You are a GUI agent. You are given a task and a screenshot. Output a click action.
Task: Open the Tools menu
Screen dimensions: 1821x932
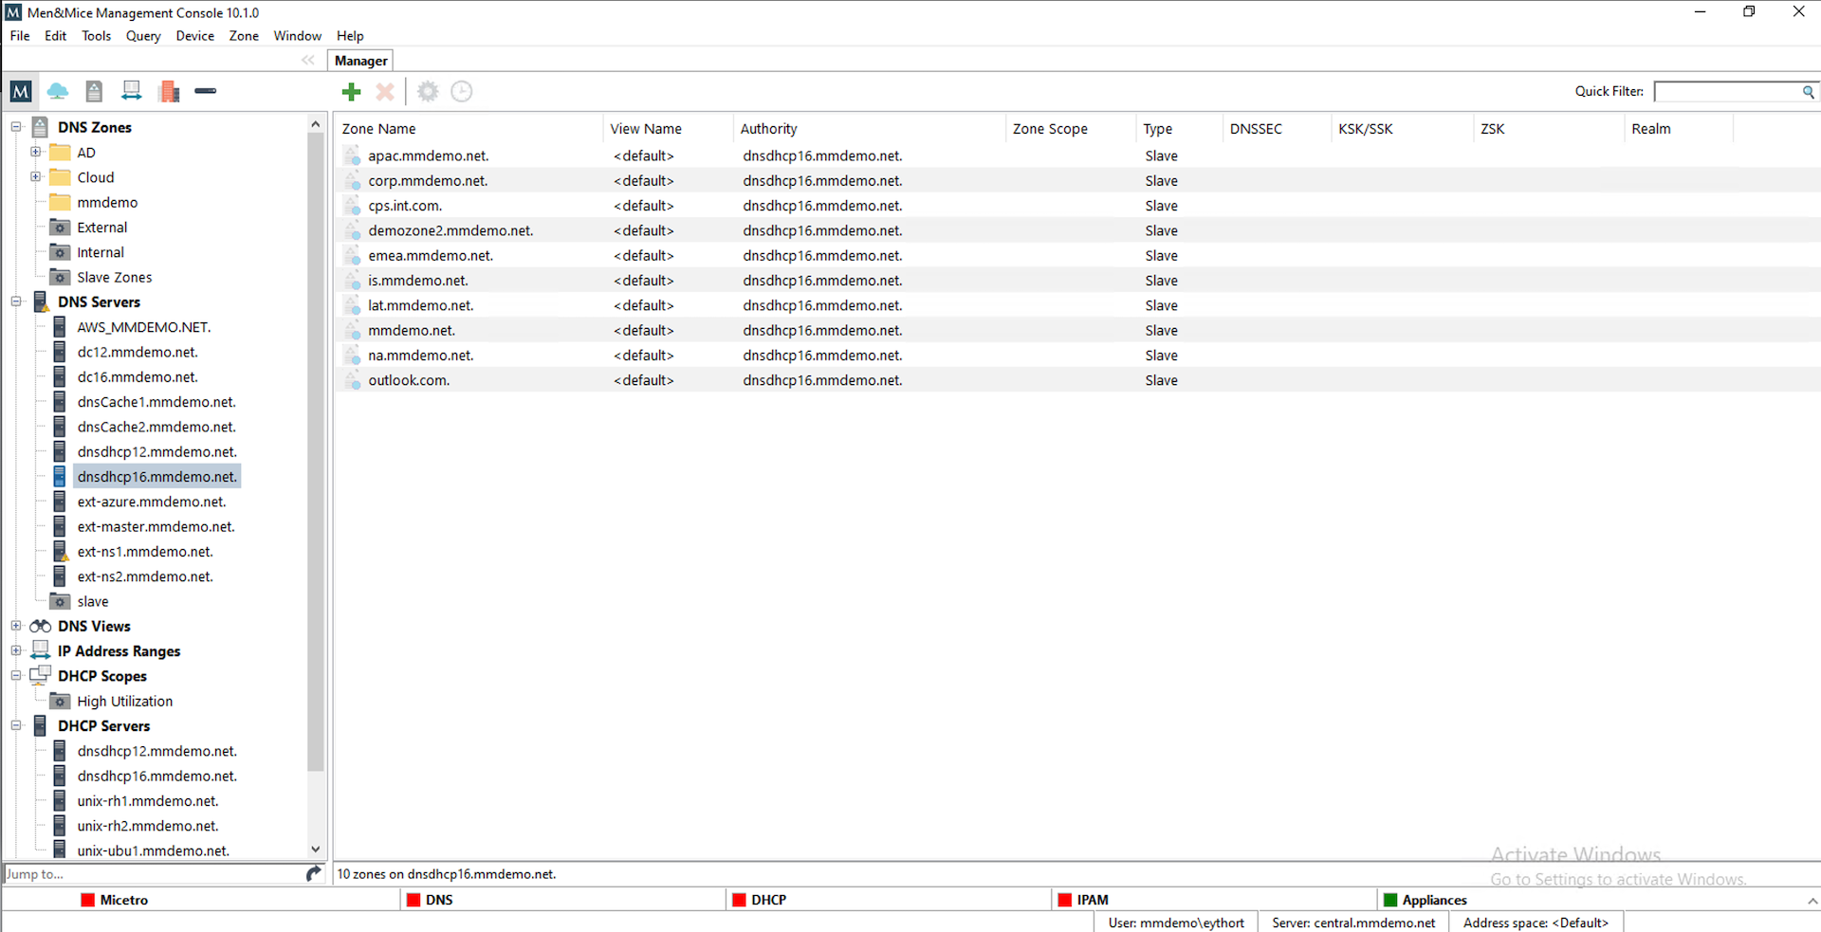96,36
